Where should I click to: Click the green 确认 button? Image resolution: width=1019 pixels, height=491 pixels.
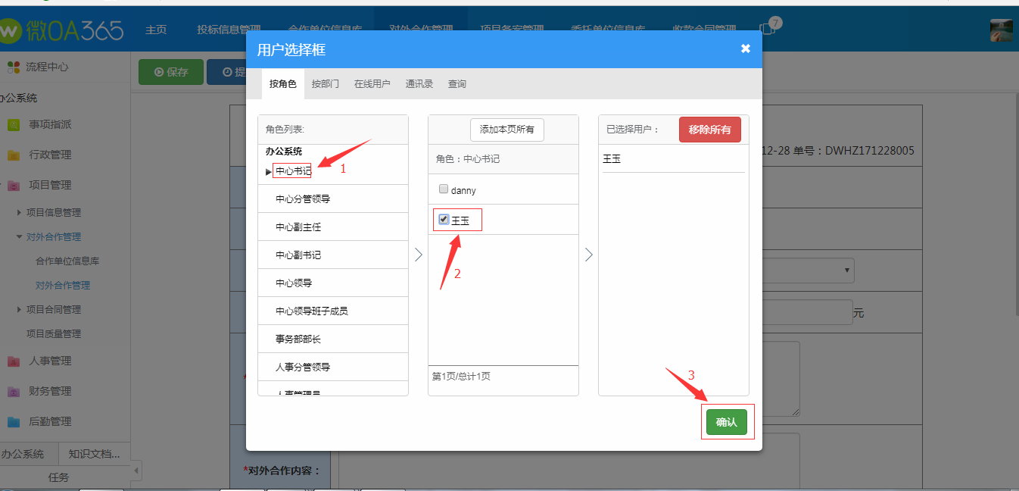[726, 422]
